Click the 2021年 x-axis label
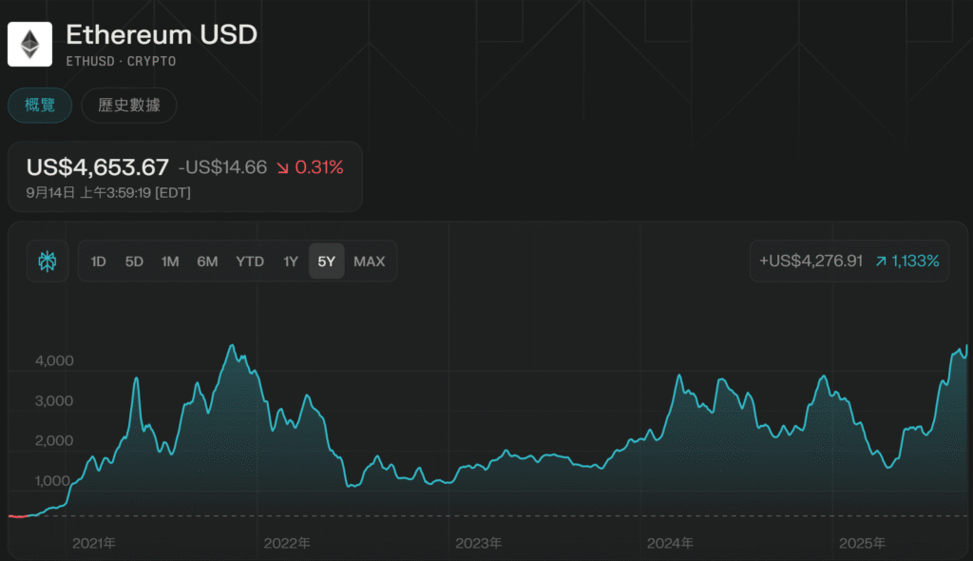 pyautogui.click(x=94, y=543)
